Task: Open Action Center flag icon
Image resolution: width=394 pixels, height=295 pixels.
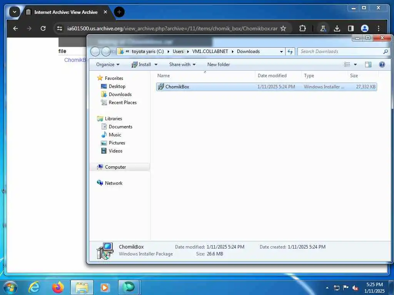Action: (x=346, y=288)
